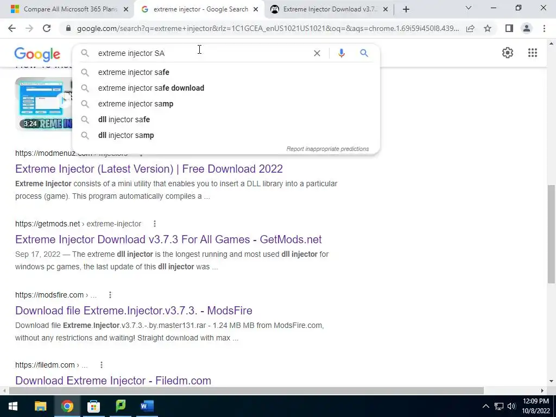This screenshot has height=417, width=556.
Task: Play the 3:24 video thumbnail
Action: [43, 104]
